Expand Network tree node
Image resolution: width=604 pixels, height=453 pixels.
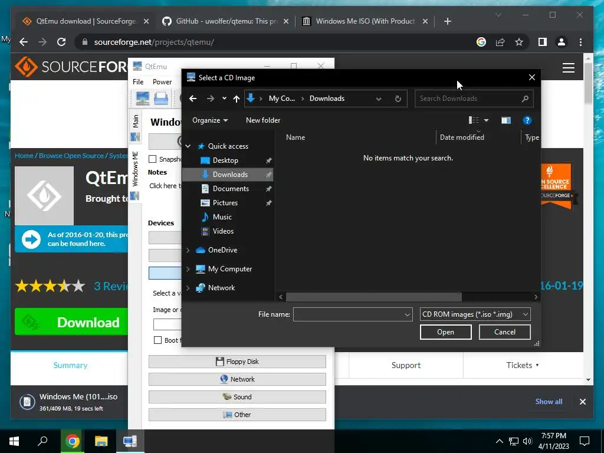point(188,288)
